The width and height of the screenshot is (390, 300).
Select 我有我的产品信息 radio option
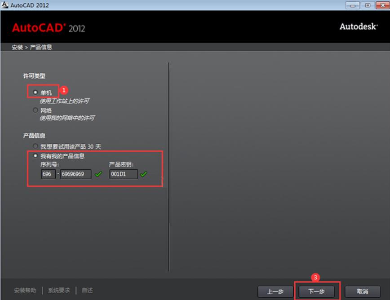(x=35, y=156)
